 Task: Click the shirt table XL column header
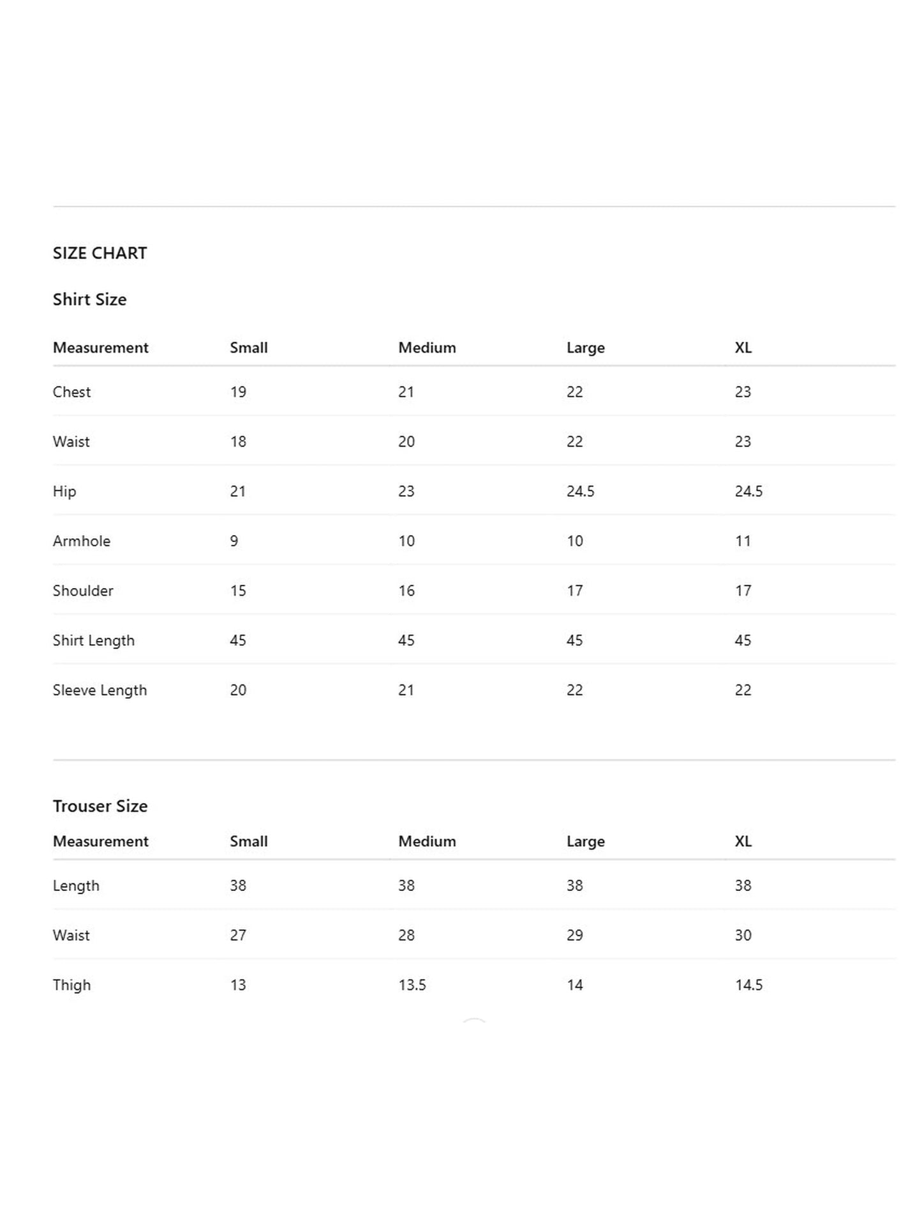[x=743, y=348]
